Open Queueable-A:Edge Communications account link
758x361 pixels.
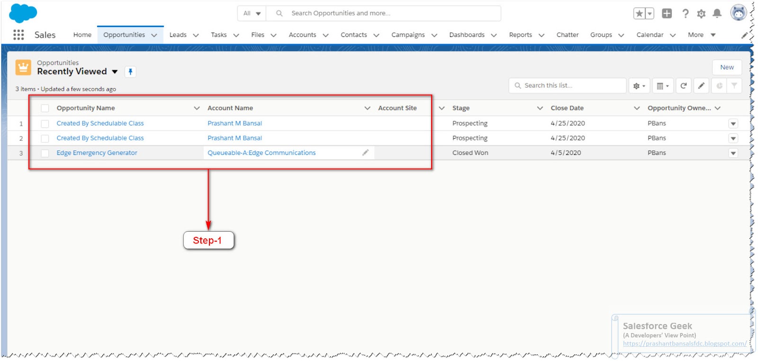click(262, 153)
